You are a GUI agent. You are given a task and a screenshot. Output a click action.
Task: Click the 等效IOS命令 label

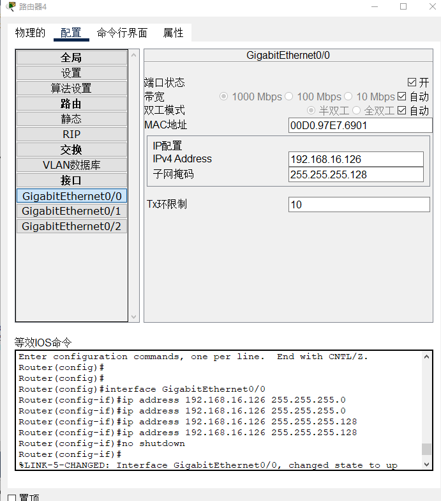[x=43, y=343]
